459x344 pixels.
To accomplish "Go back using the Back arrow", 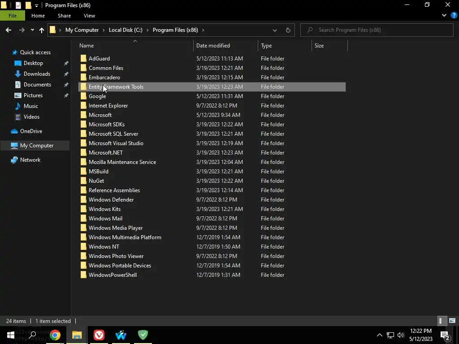I will coord(9,30).
